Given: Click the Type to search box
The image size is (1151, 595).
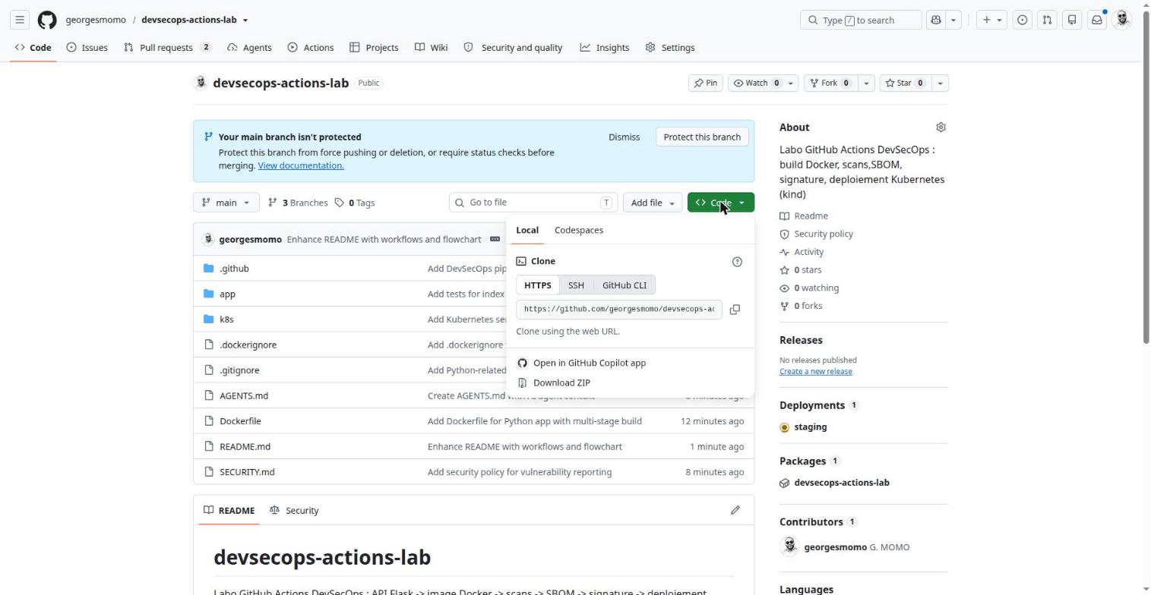Looking at the screenshot, I should 861,20.
